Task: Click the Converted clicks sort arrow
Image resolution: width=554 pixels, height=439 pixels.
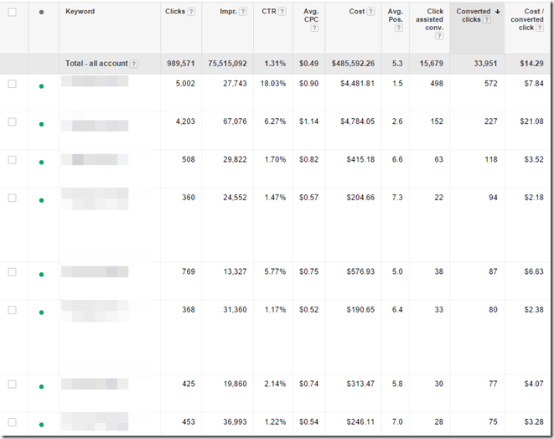Action: tap(496, 12)
